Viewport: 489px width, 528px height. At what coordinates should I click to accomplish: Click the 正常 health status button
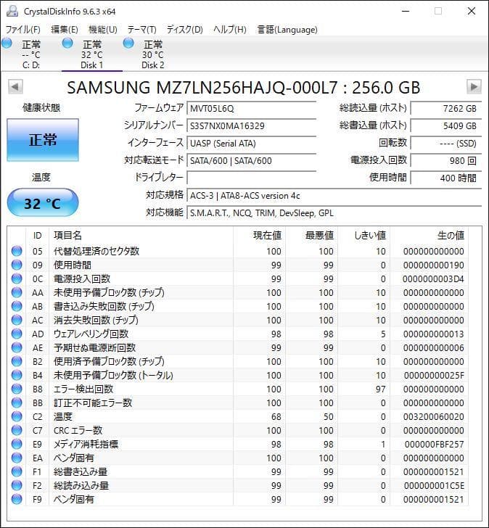point(43,140)
